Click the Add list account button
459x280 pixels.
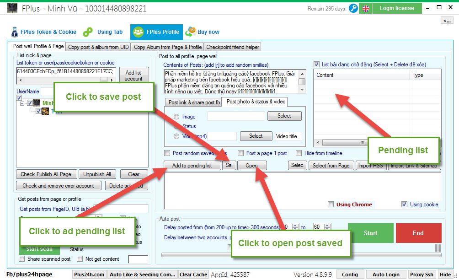tap(134, 75)
